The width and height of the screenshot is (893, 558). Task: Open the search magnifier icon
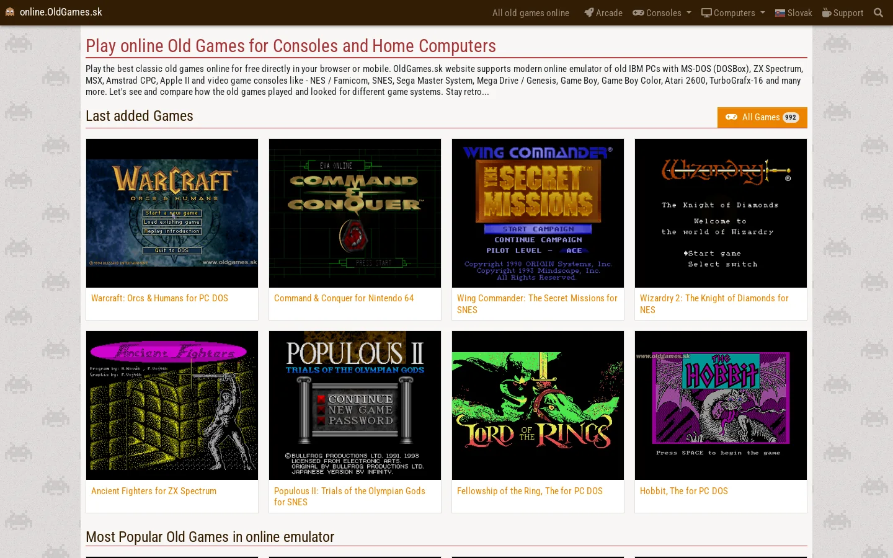point(878,12)
